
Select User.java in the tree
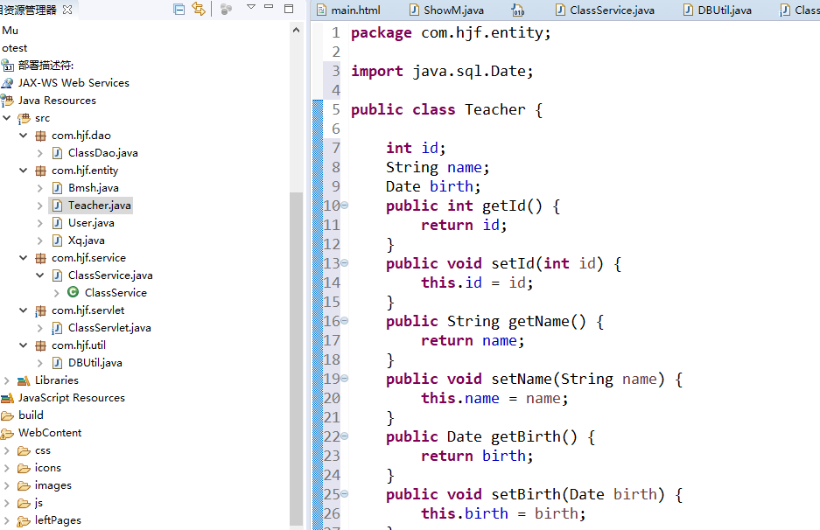click(x=91, y=223)
